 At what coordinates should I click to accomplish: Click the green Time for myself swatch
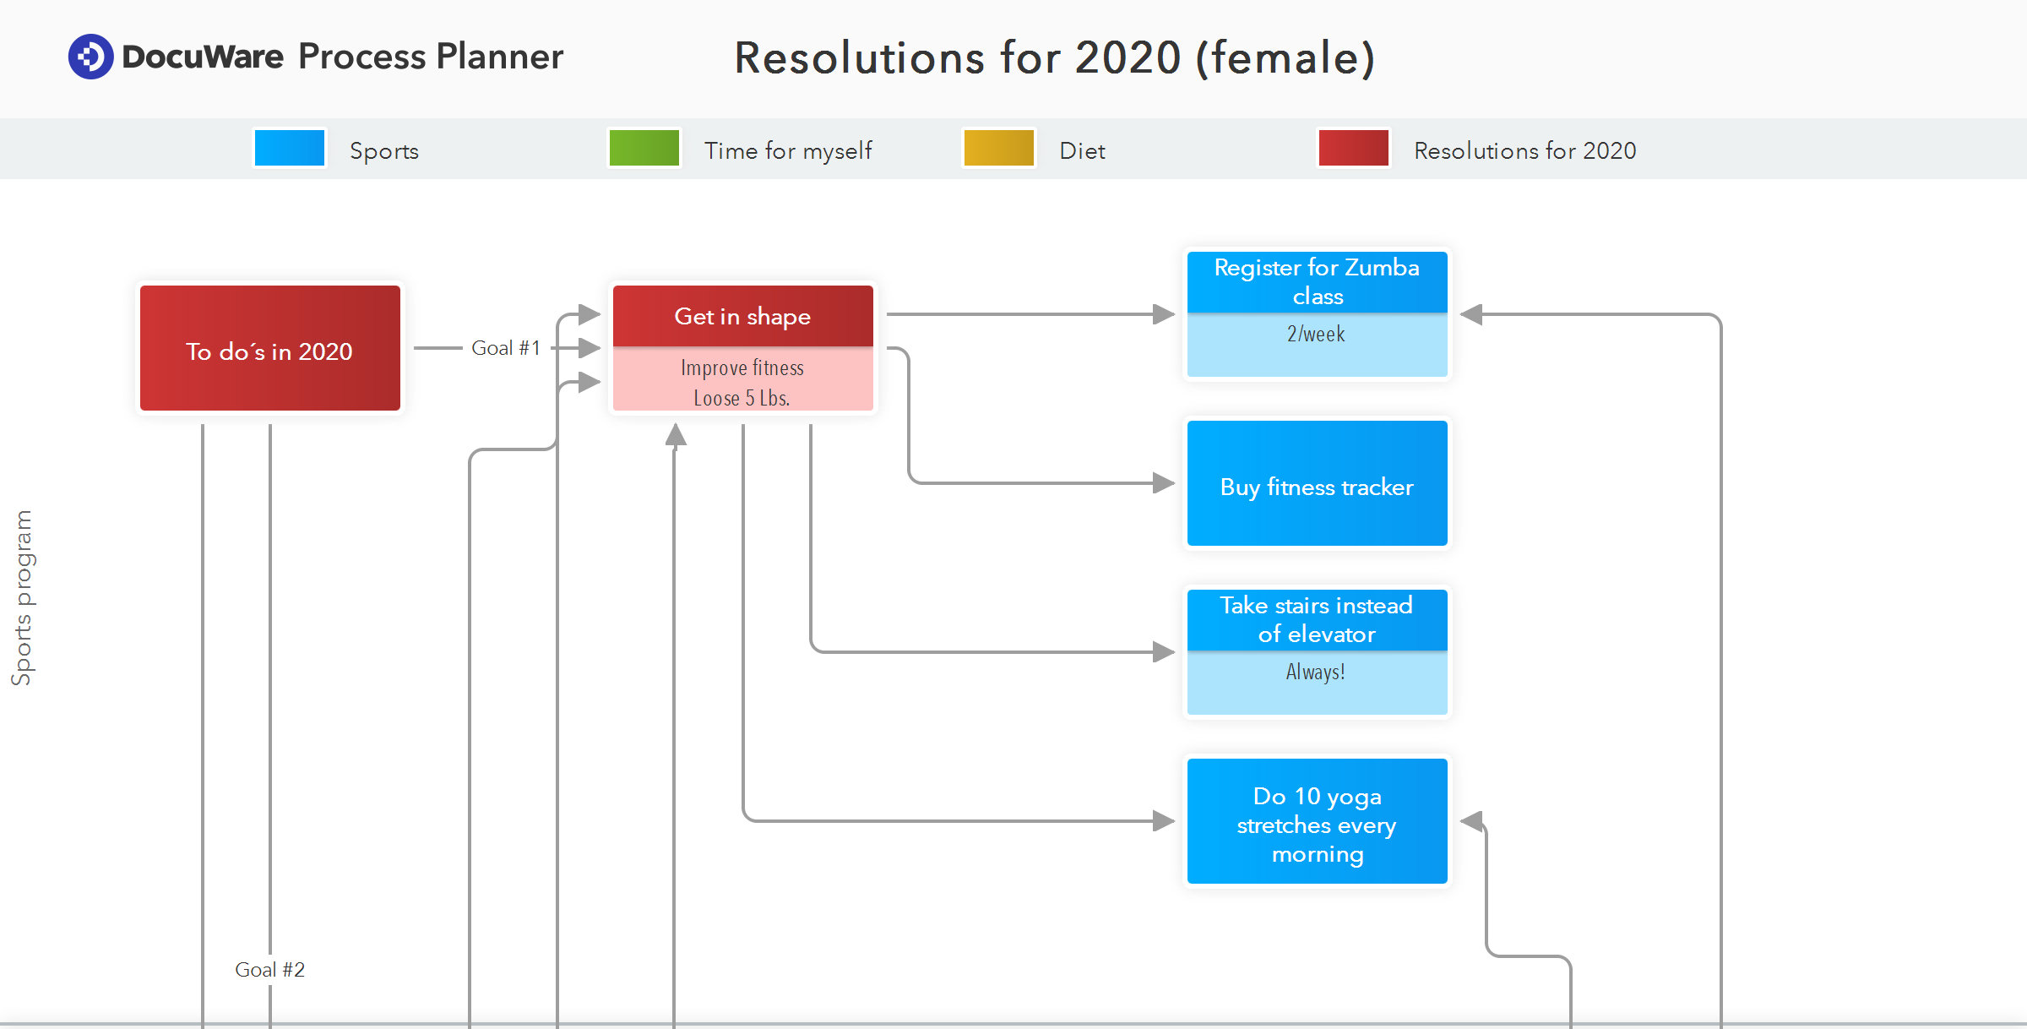pyautogui.click(x=644, y=149)
